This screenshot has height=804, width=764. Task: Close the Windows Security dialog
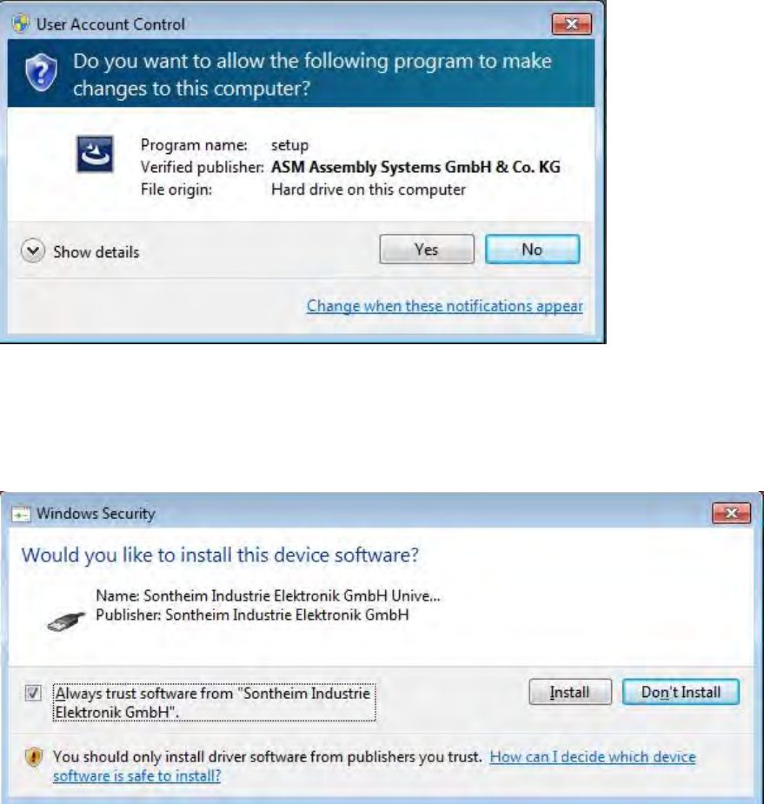point(732,514)
